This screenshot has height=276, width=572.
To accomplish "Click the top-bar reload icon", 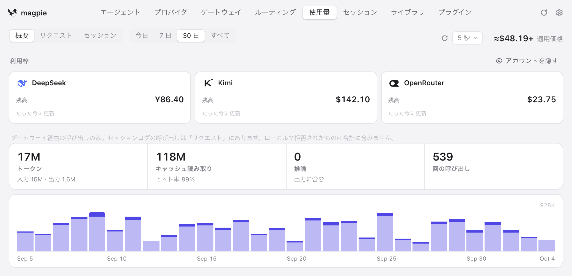I will [544, 13].
